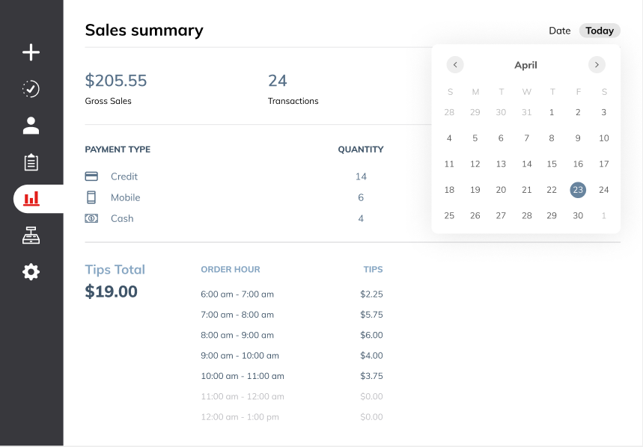Click the Tips Total $19.00 amount
Screen dimensions: 643x447
click(111, 292)
